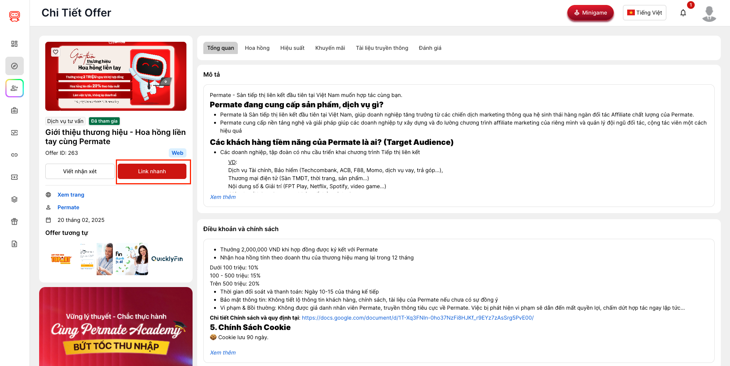Click the Điều khoản và chính sách heading
The image size is (730, 366).
point(241,229)
